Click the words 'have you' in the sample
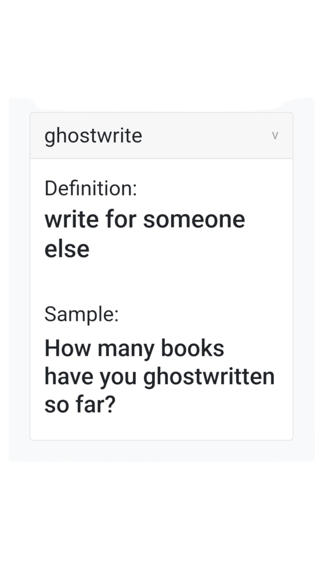Image resolution: width=321 pixels, height=572 pixels. coord(90,377)
